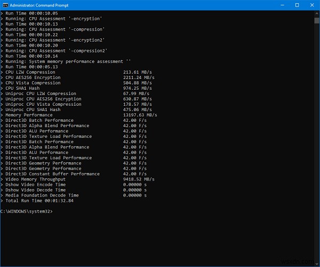Image resolution: width=320 pixels, height=267 pixels.
Task: Click the Total Run Time 00:01:32.84 line
Action: [40, 201]
